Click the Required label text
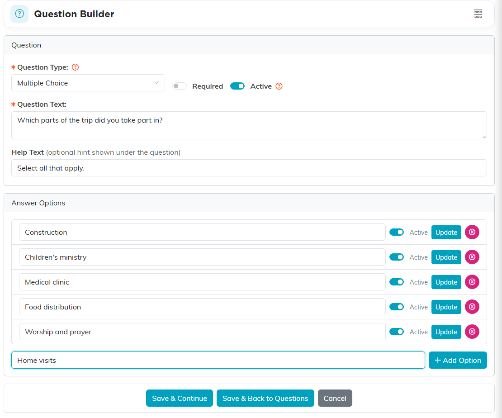 click(208, 86)
